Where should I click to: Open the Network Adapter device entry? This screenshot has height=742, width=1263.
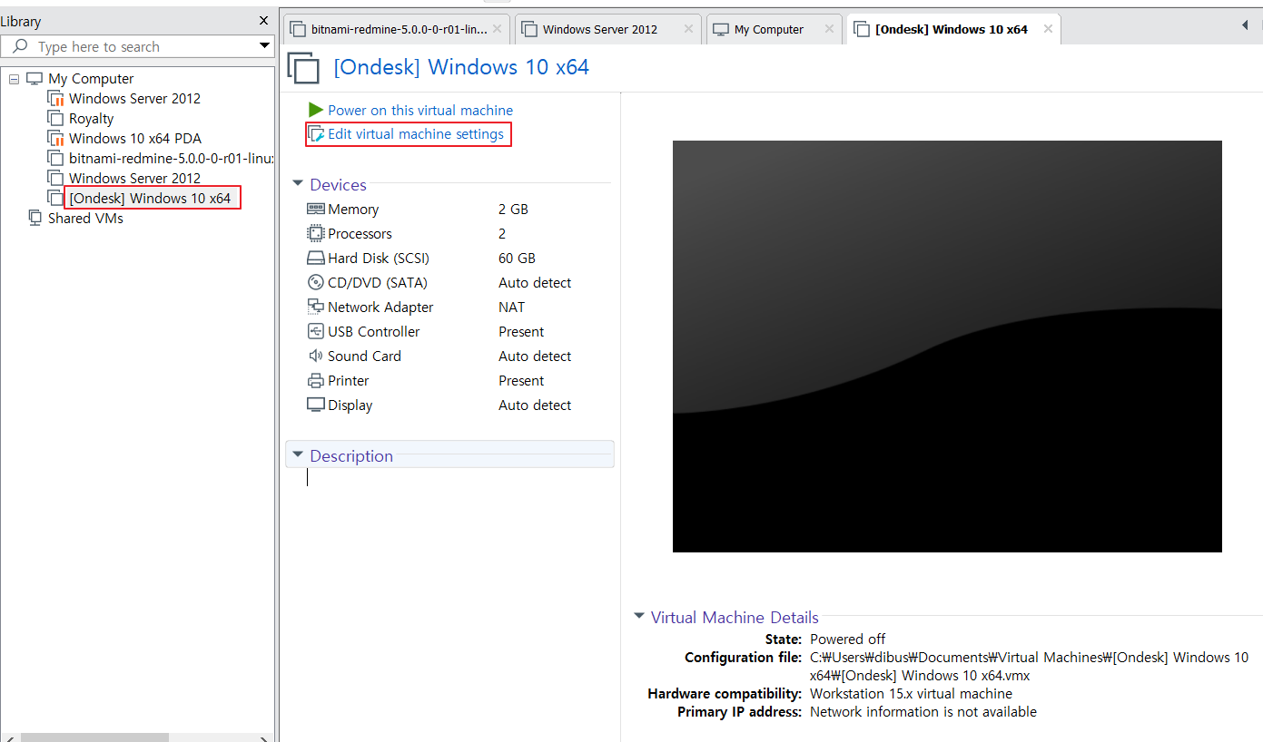tap(380, 307)
